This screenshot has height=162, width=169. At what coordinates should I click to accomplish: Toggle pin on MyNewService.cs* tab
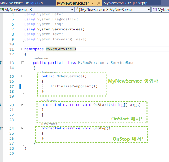click(93, 3)
